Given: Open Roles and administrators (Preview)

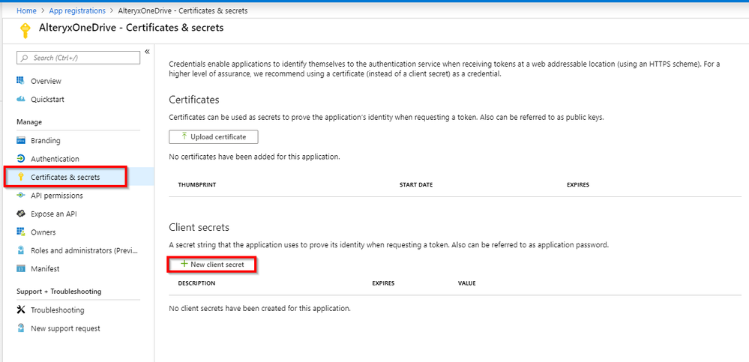Looking at the screenshot, I should coord(84,250).
